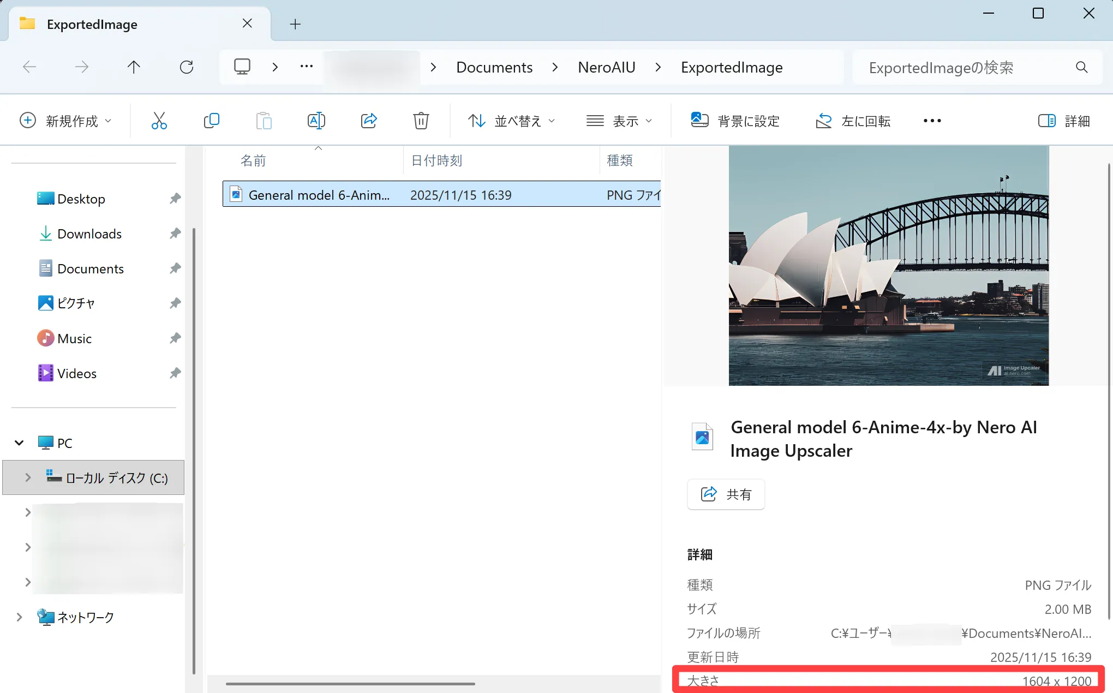Image resolution: width=1113 pixels, height=693 pixels.
Task: Click the Share arrow toolbar icon
Action: [369, 121]
